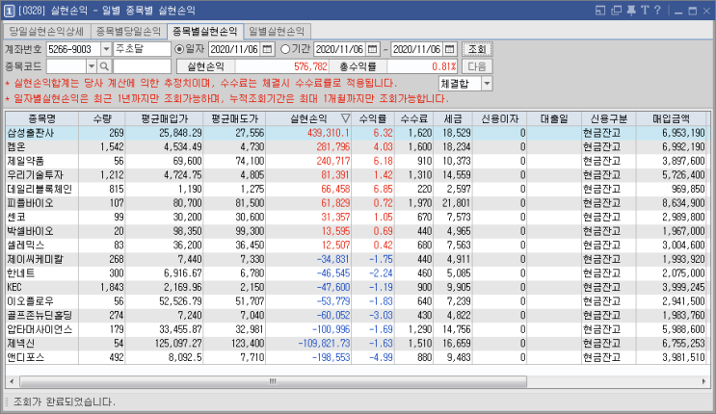Click the 다음 next button
Screen dimensions: 716x414
coord(477,66)
